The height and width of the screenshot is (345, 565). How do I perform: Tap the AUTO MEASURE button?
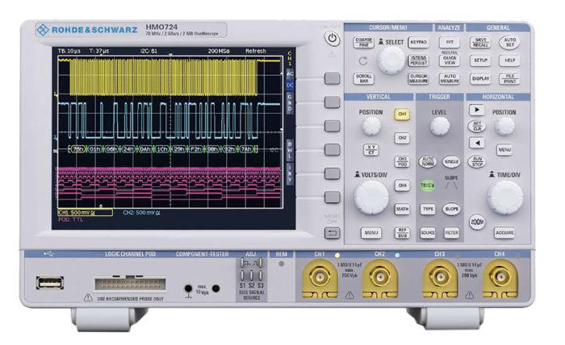coord(450,78)
